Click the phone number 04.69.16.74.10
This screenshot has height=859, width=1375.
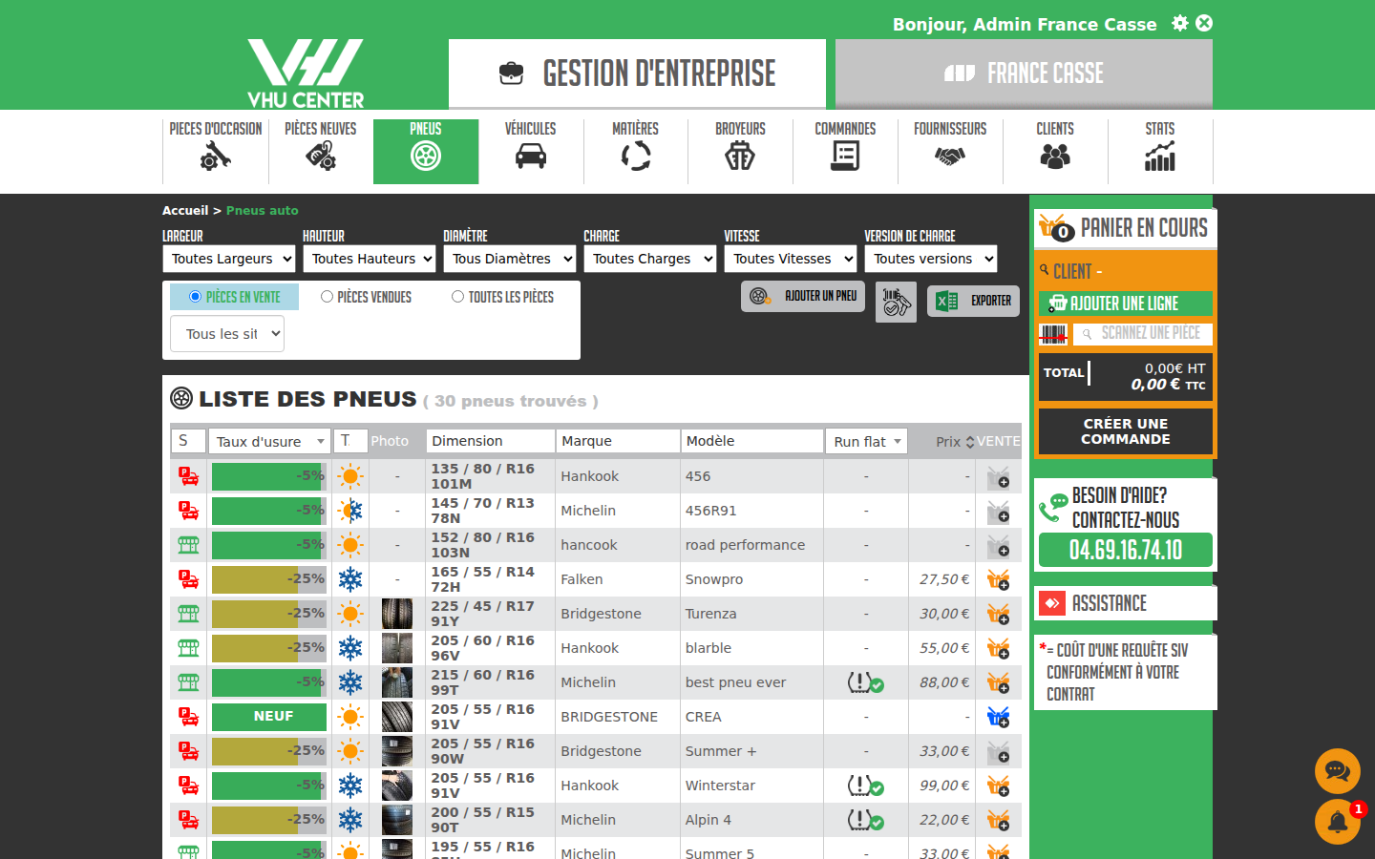1126,550
